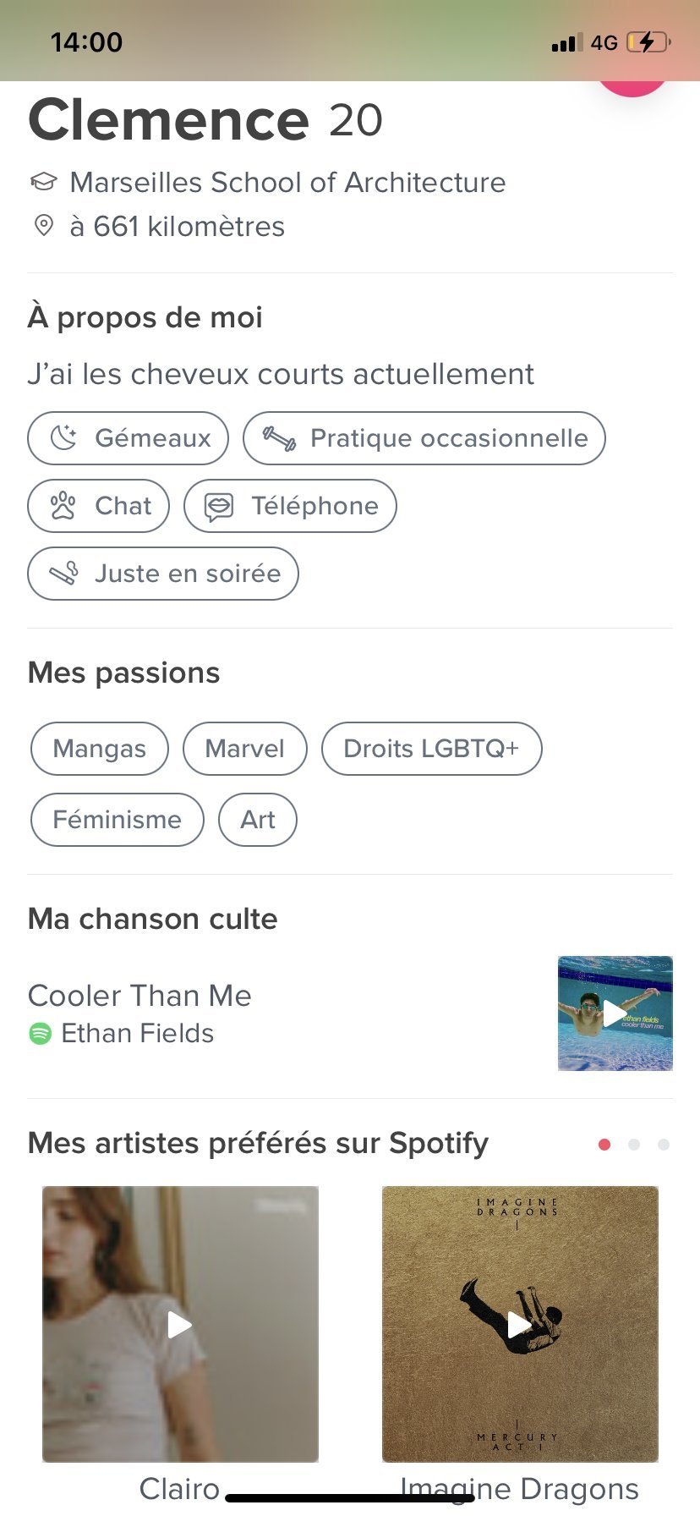Viewport: 700px width, 1516px height.
Task: Tap the Spotify logo beside Ethan Fields
Action: click(40, 1034)
